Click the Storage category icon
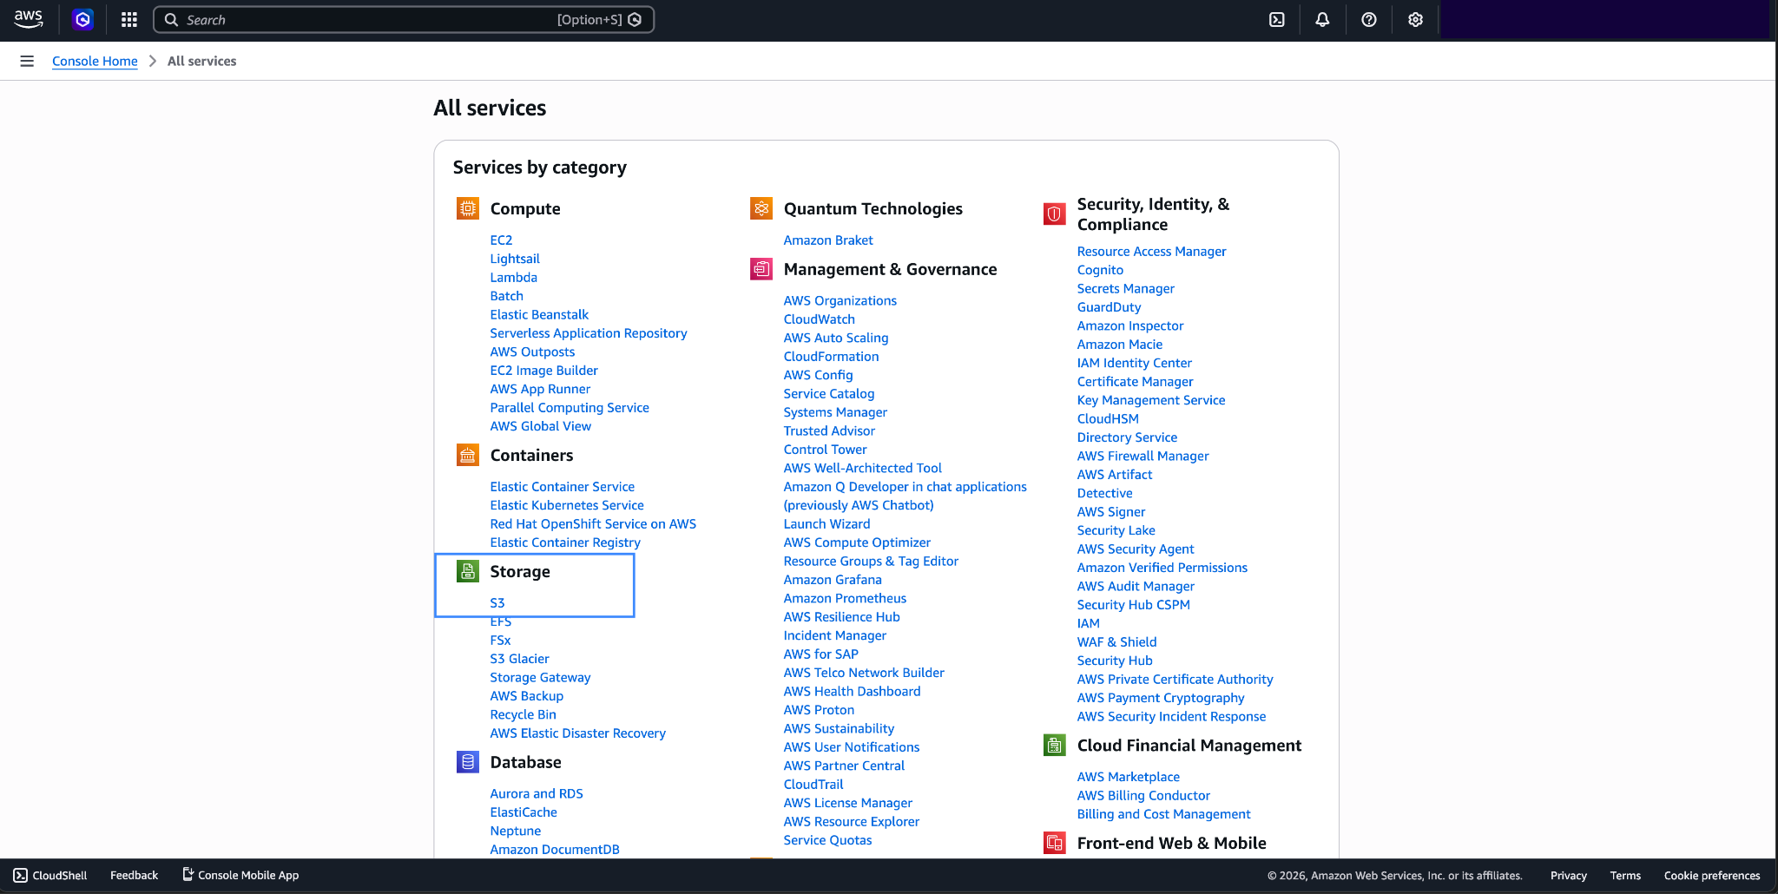The image size is (1778, 894). tap(468, 571)
